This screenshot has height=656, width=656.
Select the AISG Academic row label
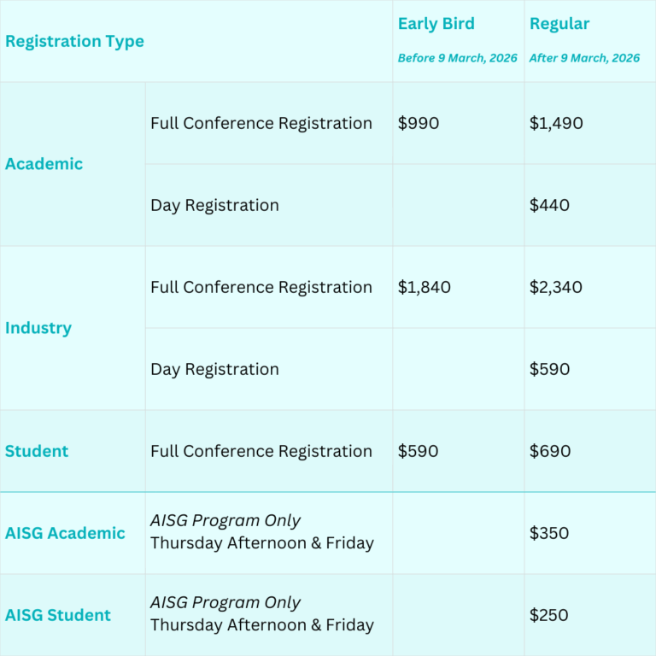click(65, 533)
